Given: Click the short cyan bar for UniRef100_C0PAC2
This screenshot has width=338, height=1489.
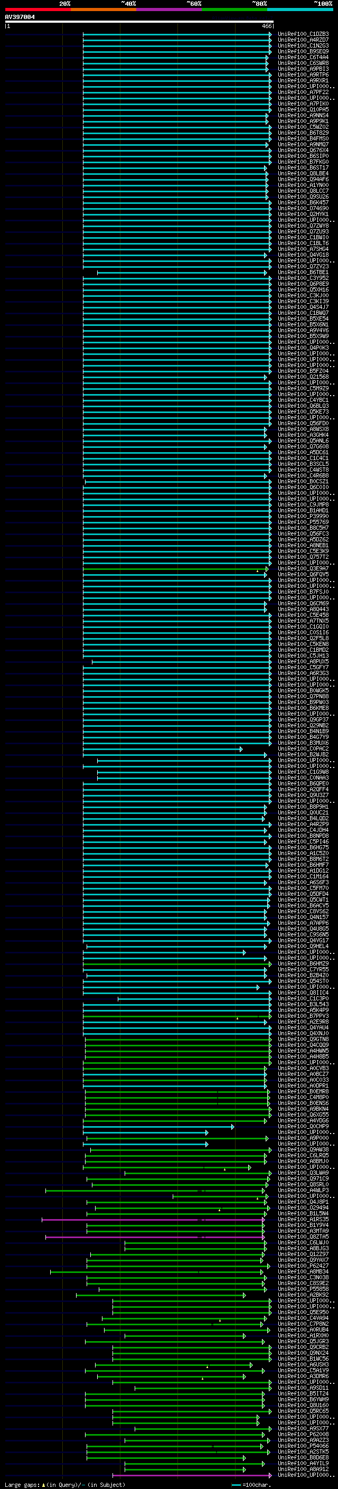Looking at the screenshot, I should 162,748.
